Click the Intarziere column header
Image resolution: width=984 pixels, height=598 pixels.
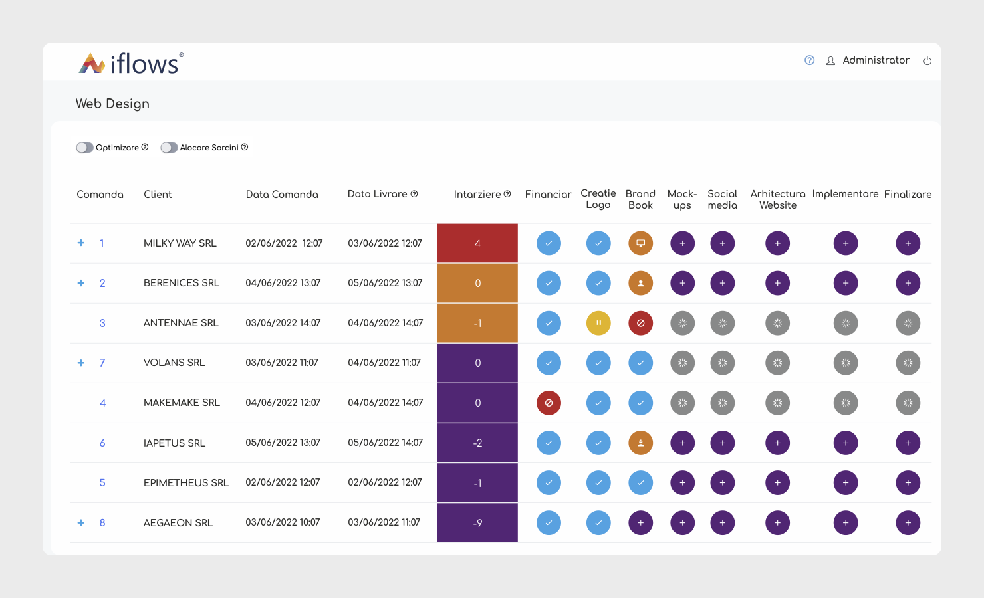click(x=477, y=194)
